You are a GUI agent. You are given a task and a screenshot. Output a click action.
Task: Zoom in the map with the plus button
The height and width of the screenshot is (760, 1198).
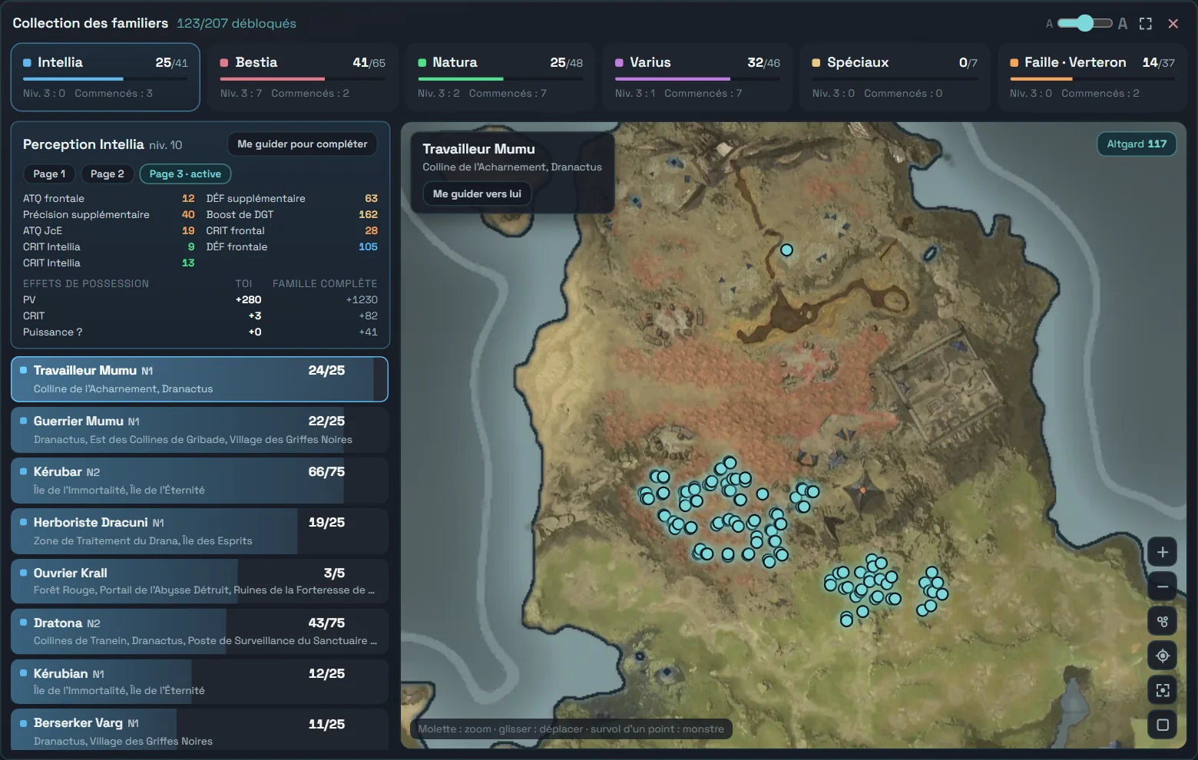1162,552
